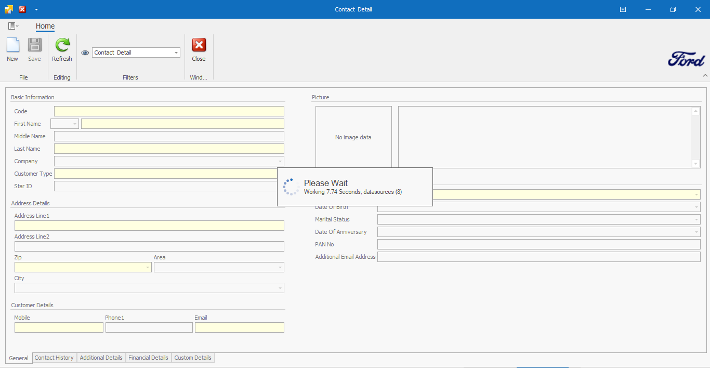The height and width of the screenshot is (368, 710).
Task: Click the Code input field
Action: pyautogui.click(x=169, y=111)
